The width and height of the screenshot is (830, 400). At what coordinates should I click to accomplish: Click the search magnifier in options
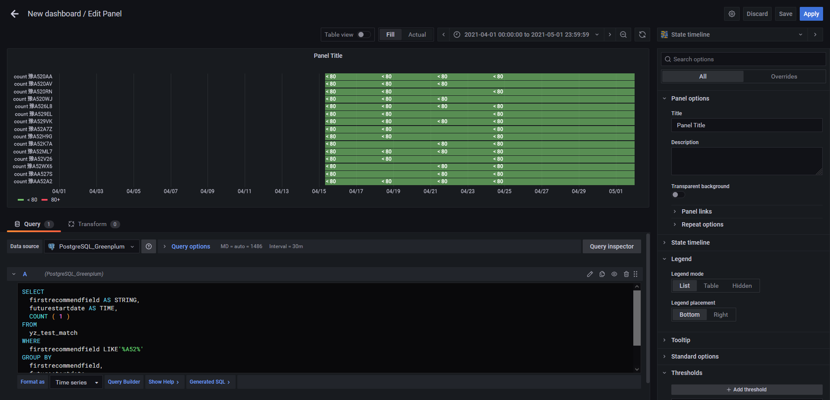668,59
